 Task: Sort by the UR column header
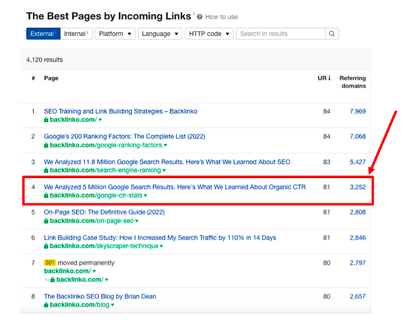(x=324, y=78)
